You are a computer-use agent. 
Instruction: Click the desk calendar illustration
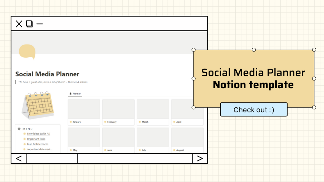click(38, 105)
